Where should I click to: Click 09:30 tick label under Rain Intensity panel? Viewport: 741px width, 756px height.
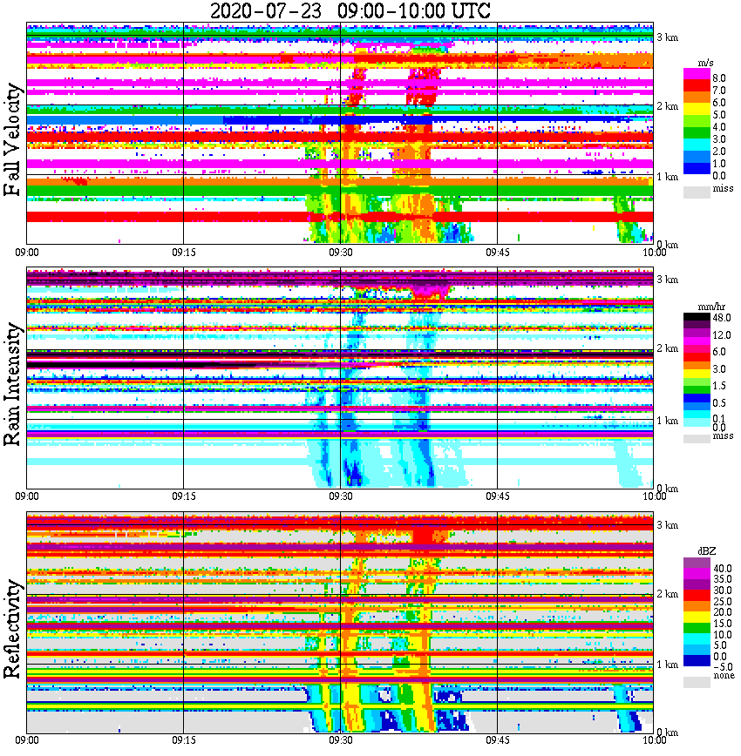pyautogui.click(x=341, y=496)
